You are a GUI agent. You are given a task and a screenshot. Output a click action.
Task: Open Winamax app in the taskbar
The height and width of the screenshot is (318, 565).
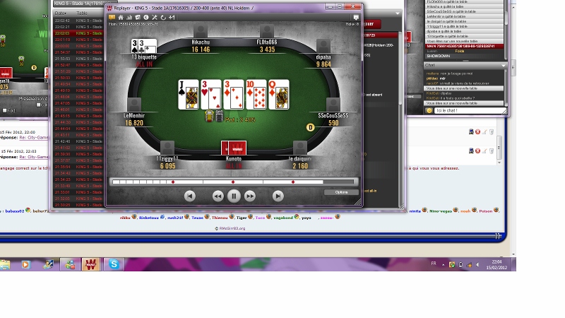point(91,264)
